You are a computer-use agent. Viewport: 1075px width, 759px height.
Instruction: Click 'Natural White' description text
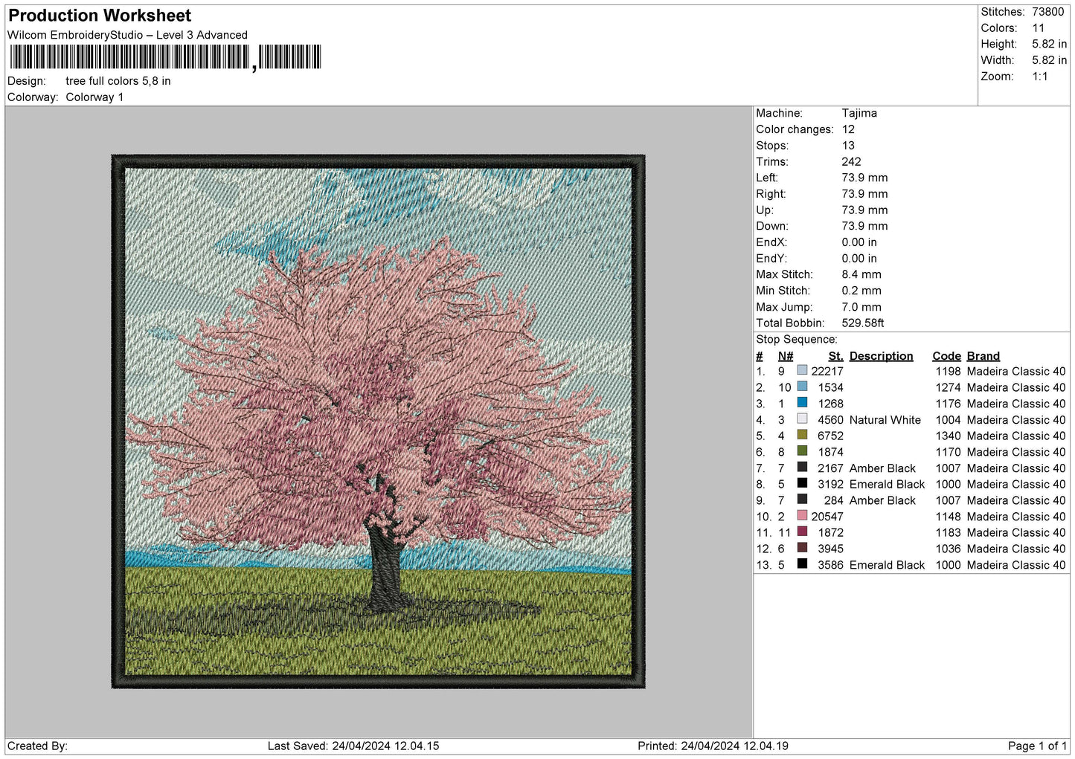tap(885, 420)
